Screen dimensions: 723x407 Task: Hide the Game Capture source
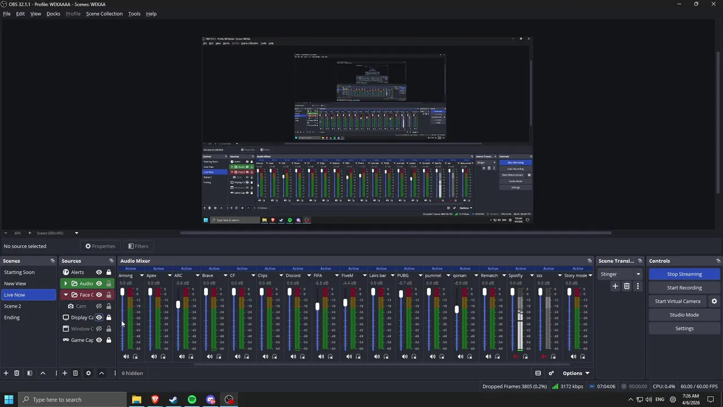(99, 340)
